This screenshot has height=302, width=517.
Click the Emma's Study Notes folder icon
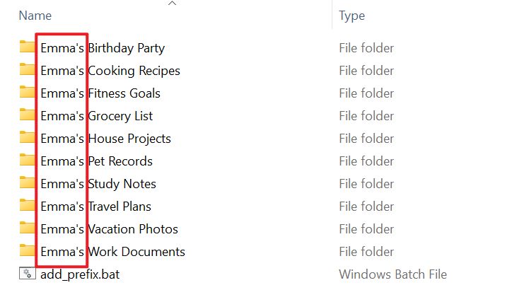[x=27, y=184]
